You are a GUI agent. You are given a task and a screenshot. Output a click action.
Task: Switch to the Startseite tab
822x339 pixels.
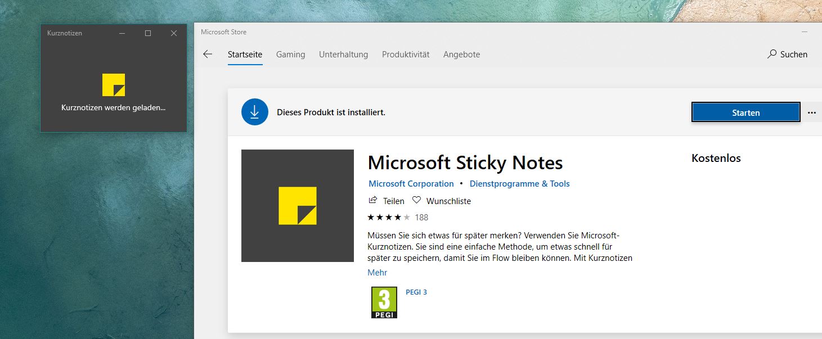245,55
